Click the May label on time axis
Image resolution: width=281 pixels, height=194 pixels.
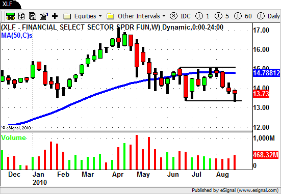[143, 175]
